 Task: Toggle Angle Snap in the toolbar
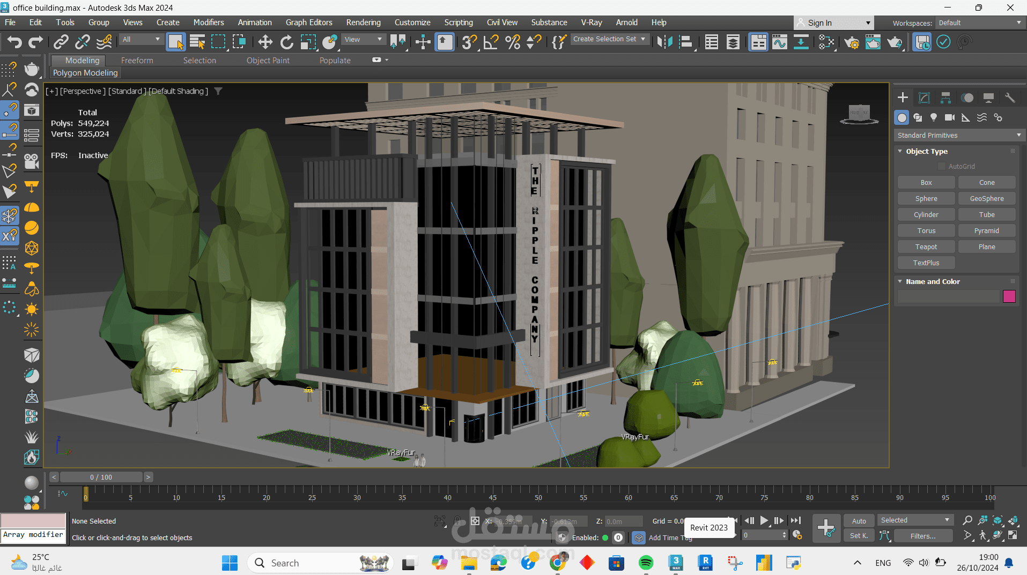point(491,42)
